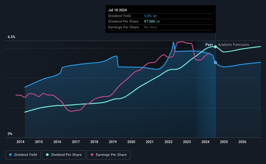Click the 6.5% y-axis label
Viewport: 266px width, 164px height.
click(11, 37)
